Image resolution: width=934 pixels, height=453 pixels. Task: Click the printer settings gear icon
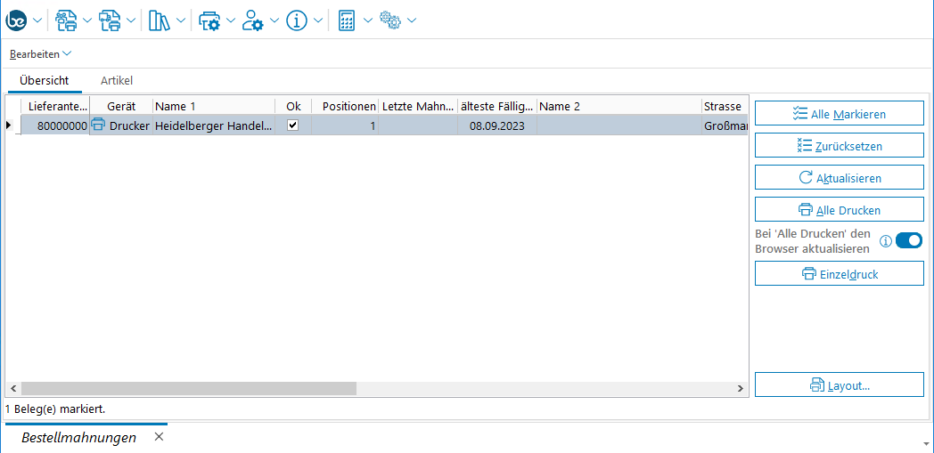(209, 20)
